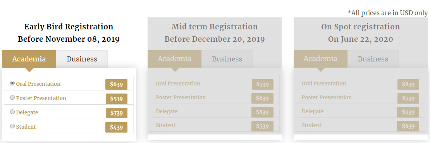The width and height of the screenshot is (430, 143).
Task: Click On Spot registration heading
Action: (360, 27)
